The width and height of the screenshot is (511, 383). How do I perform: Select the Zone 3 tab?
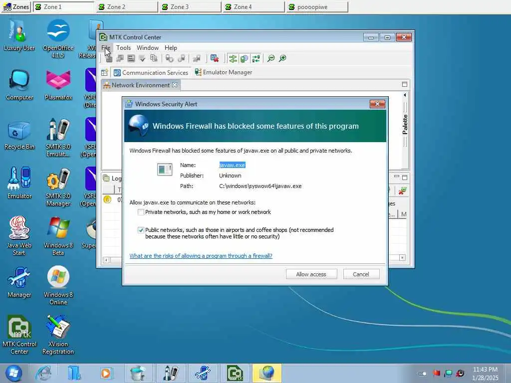pyautogui.click(x=190, y=7)
